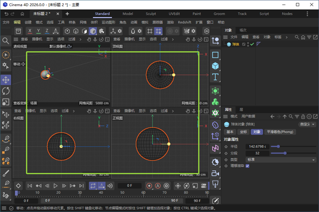Toggle timeline loop playback
Image resolution: width=319 pixels, height=212 pixels.
tap(93, 186)
